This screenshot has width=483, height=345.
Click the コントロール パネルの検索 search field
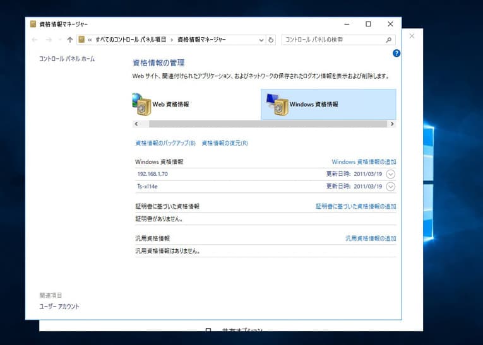point(333,40)
